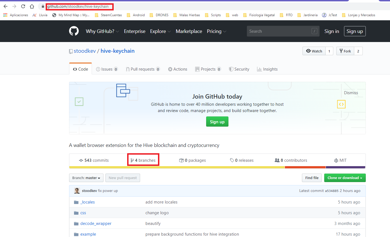Open the Aplicaciones apps grid bookmark
This screenshot has width=390, height=237.
[x=16, y=15]
